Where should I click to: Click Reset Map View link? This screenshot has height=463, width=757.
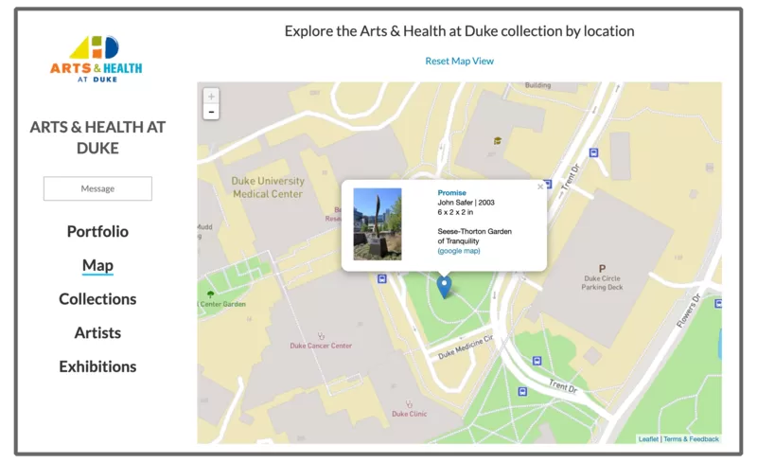pyautogui.click(x=459, y=61)
